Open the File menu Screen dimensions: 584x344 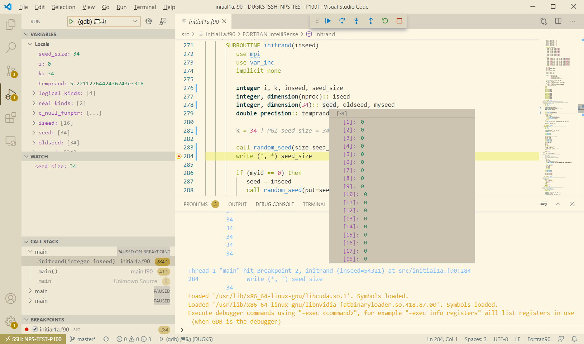coord(24,7)
